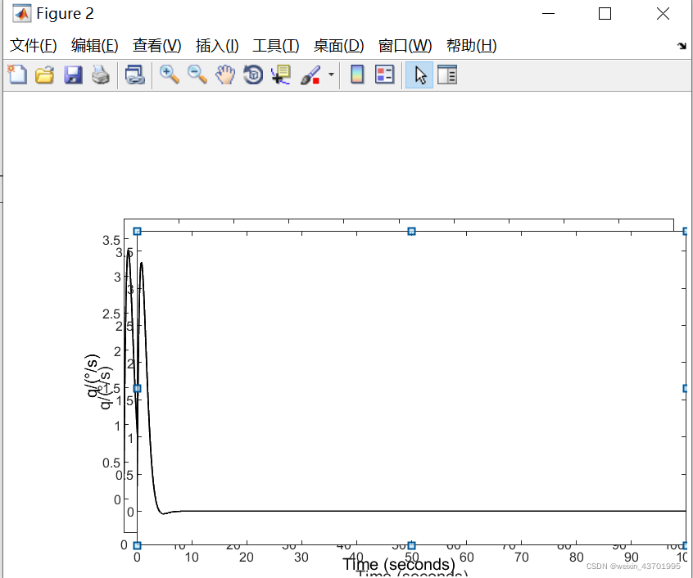Click the left-middle axes selection handle
The width and height of the screenshot is (693, 578).
tap(137, 389)
